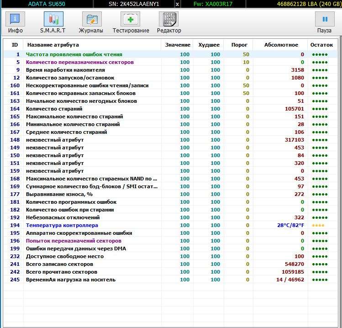The width and height of the screenshot is (342, 328).
Task: Open the Инфо panel icon
Action: pyautogui.click(x=15, y=19)
